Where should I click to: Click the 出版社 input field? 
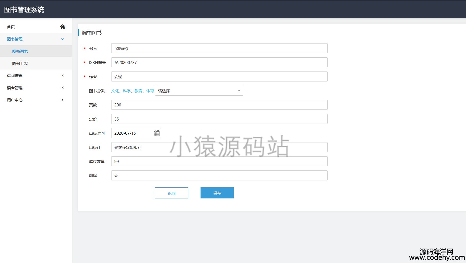[x=219, y=147]
